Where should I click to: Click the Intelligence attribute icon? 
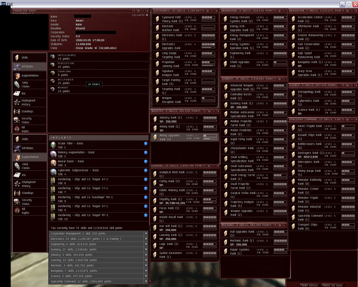(x=53, y=57)
